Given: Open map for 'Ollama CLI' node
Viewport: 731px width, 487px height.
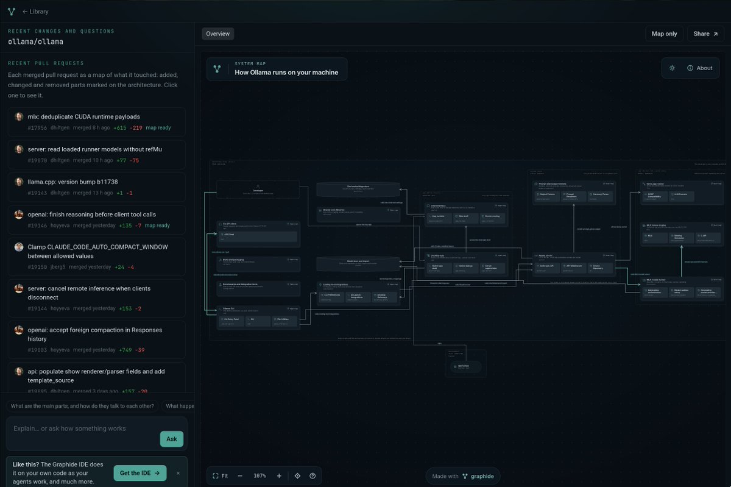Looking at the screenshot, I should [x=294, y=308].
